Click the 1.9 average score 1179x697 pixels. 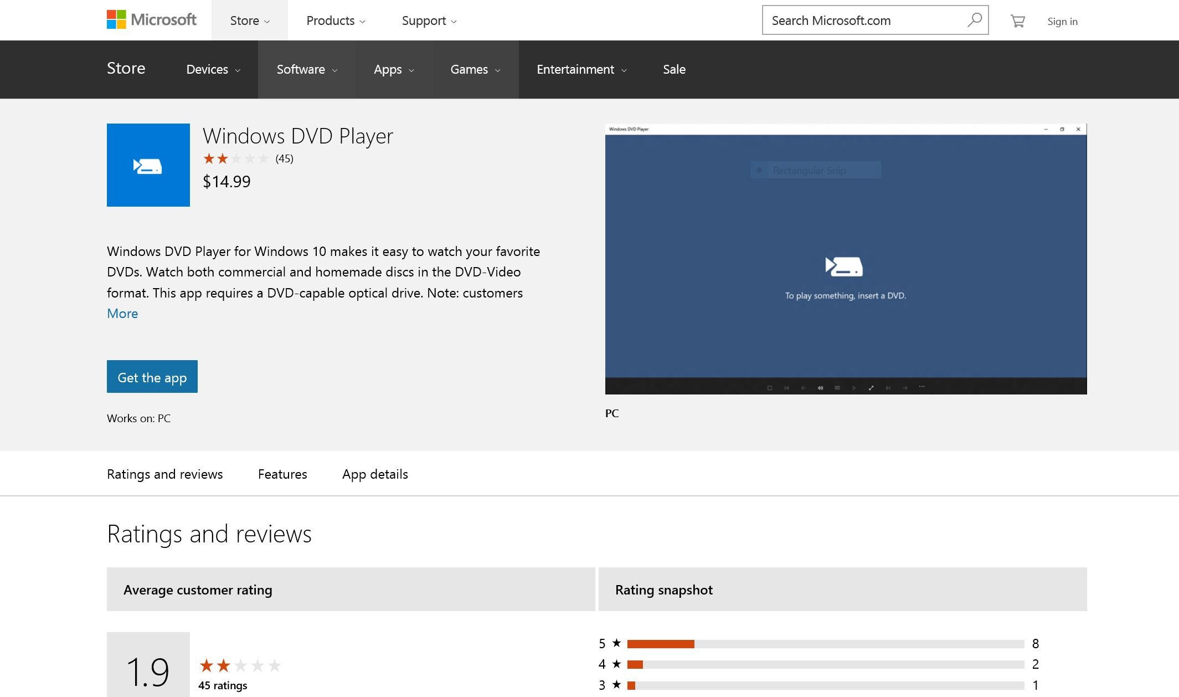pyautogui.click(x=148, y=672)
